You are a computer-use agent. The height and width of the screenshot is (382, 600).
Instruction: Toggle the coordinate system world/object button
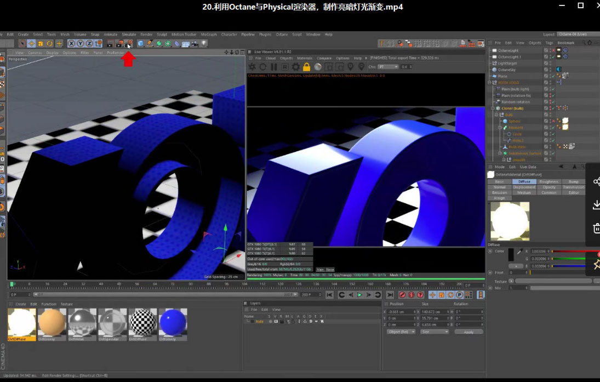(x=99, y=44)
